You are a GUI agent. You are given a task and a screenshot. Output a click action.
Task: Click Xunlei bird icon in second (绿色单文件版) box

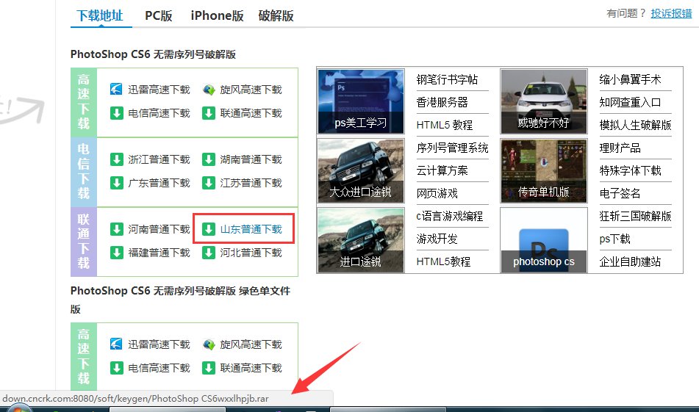point(116,344)
